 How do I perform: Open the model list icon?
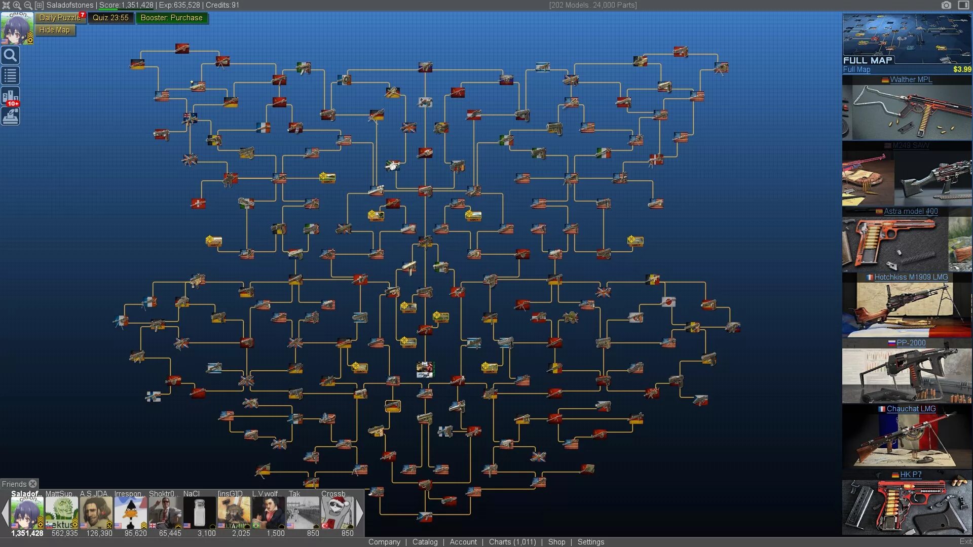tap(10, 75)
